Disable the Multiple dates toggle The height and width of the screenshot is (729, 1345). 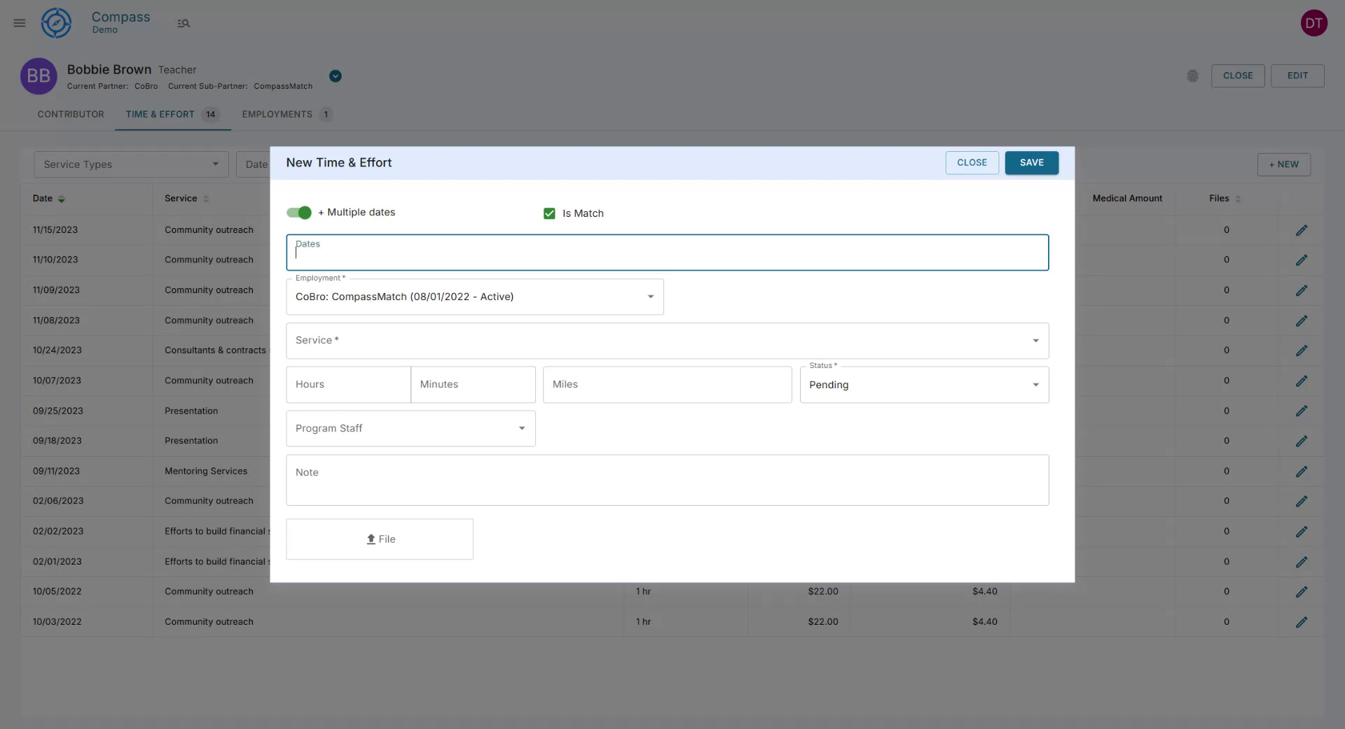coord(298,213)
